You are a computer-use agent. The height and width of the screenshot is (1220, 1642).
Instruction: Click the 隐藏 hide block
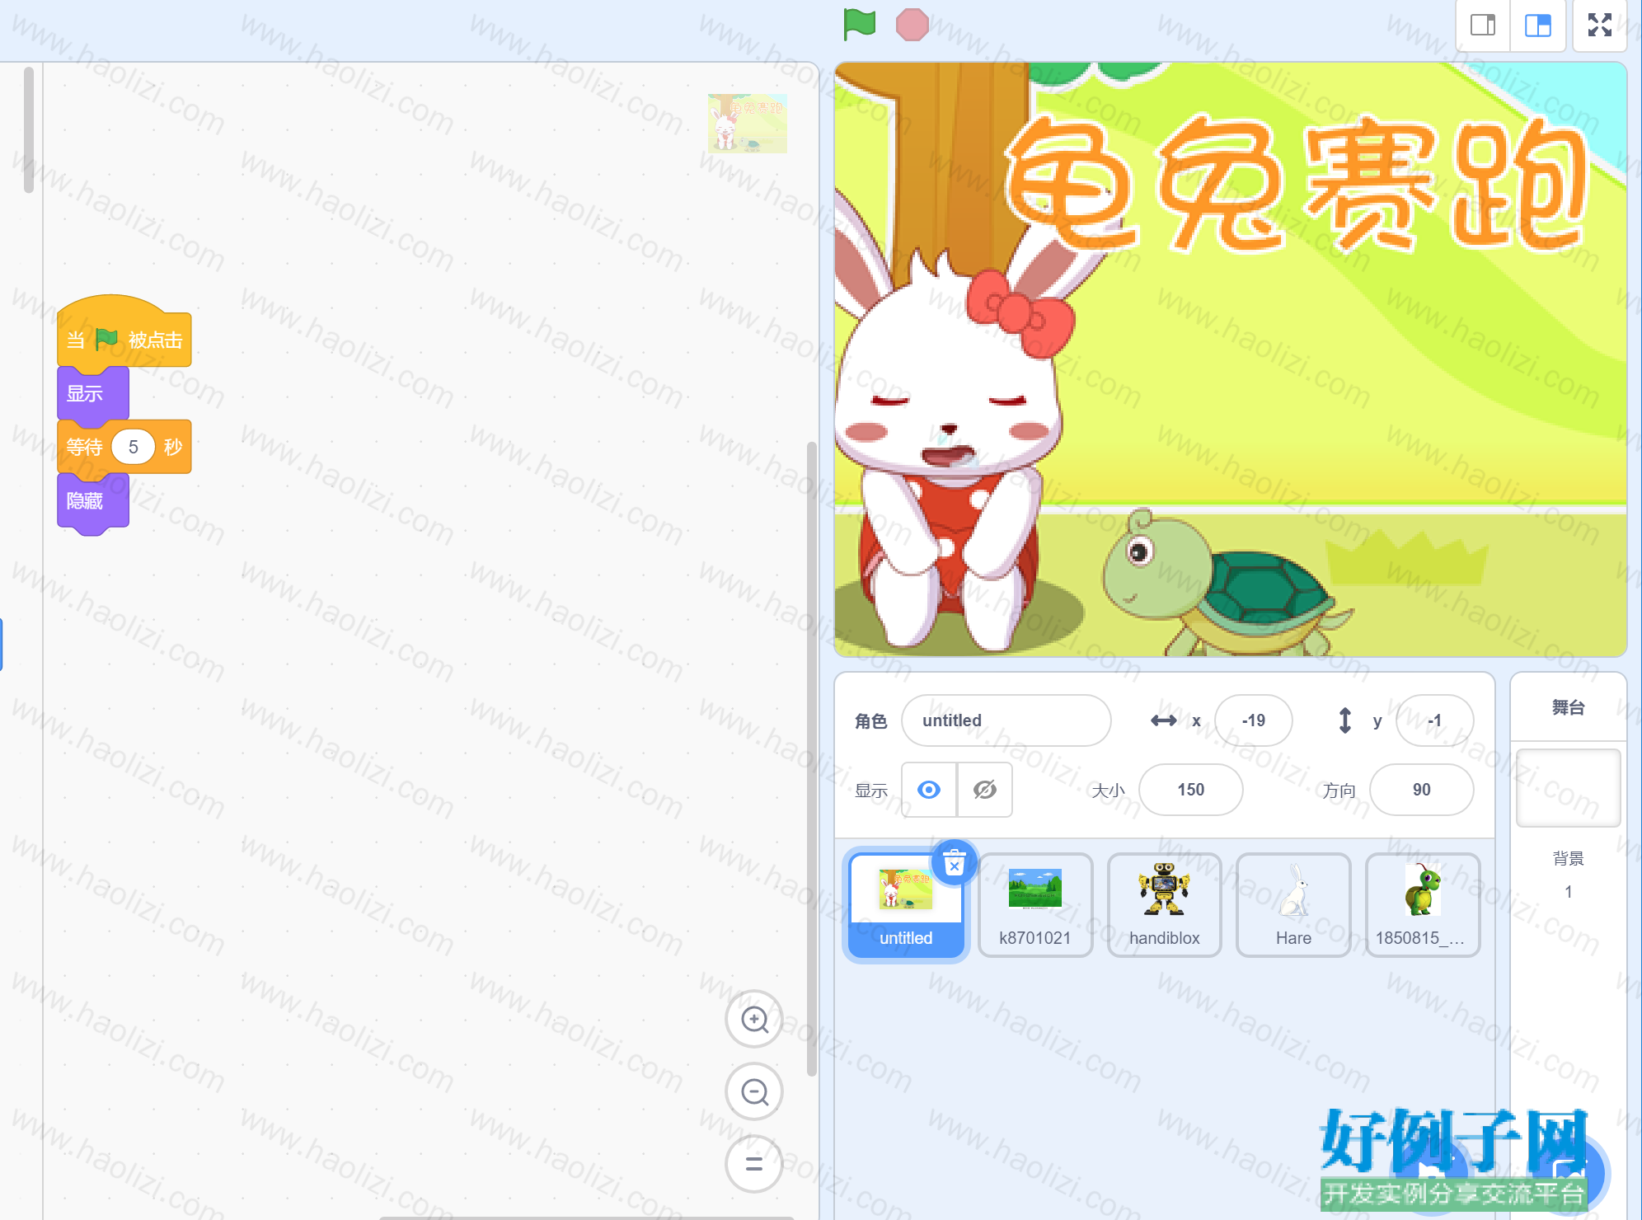coord(92,500)
